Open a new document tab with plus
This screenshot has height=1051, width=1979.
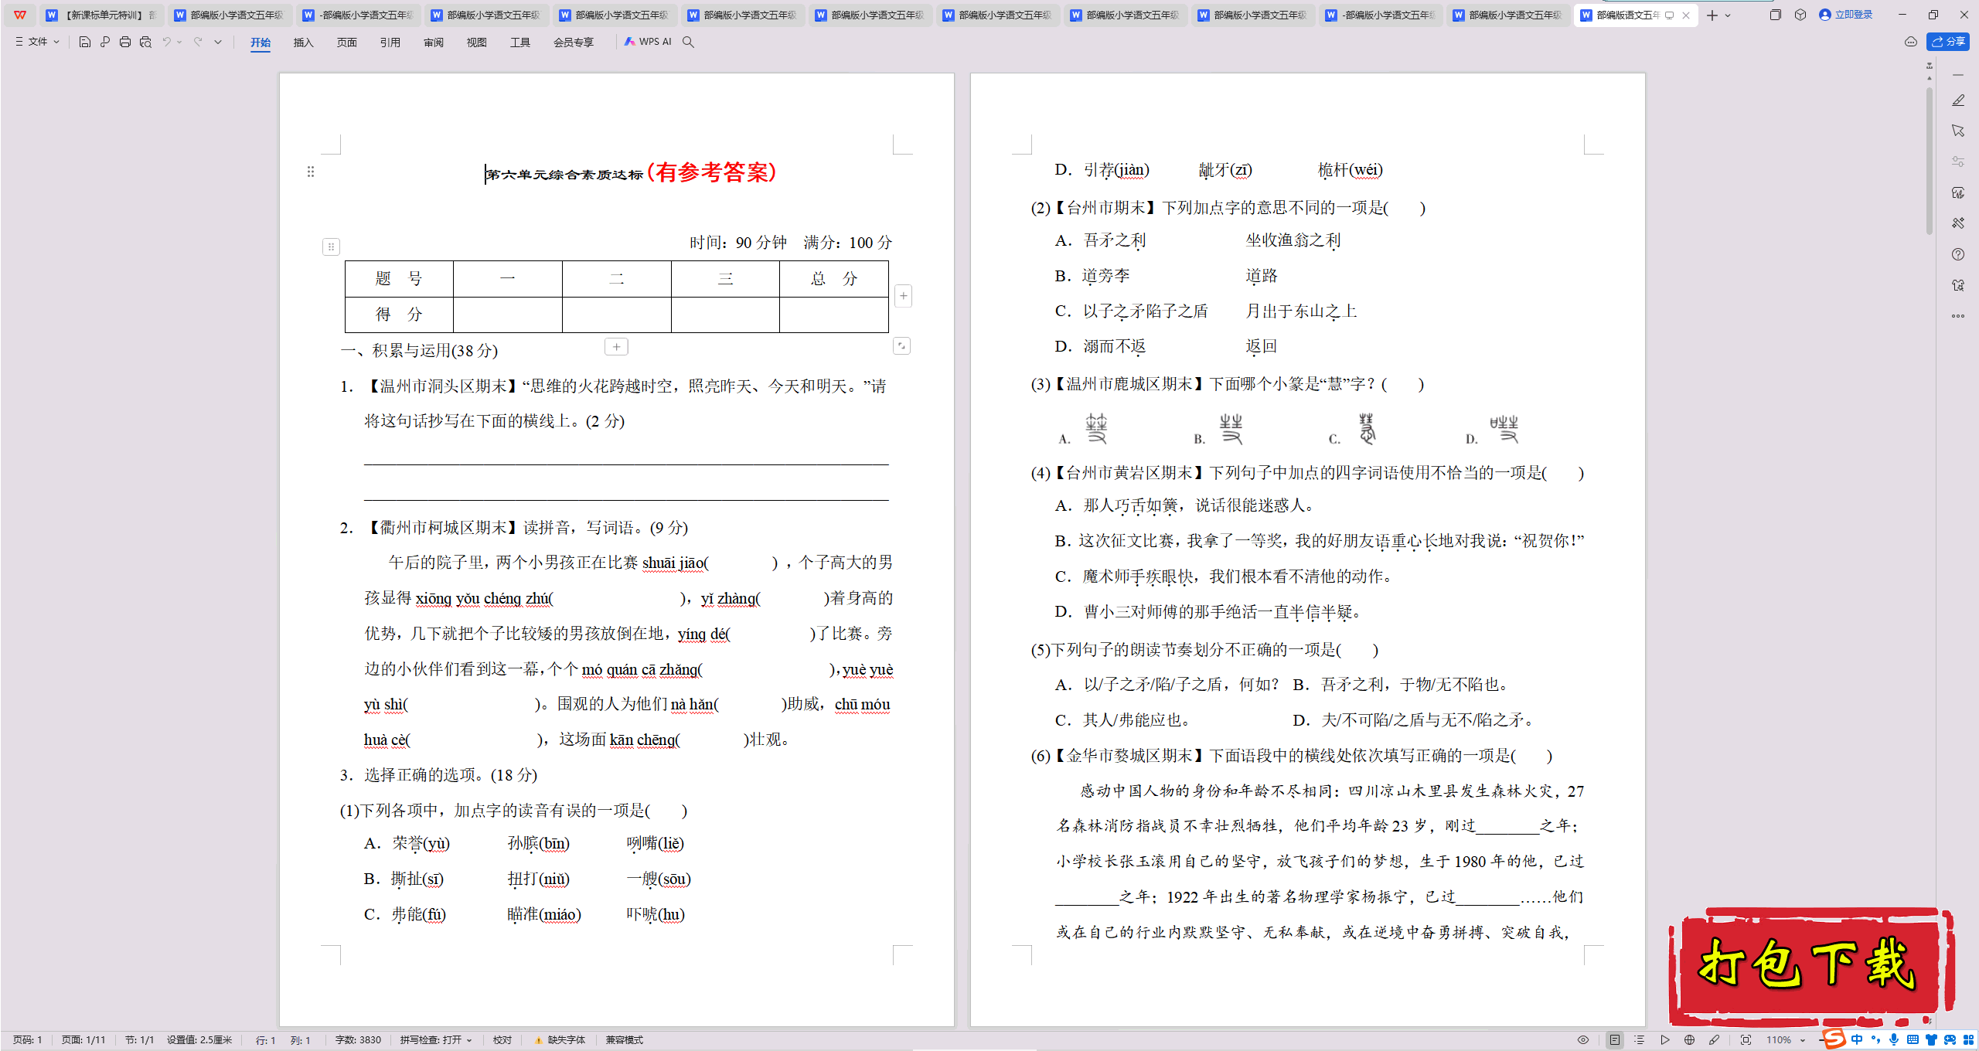click(x=1712, y=15)
